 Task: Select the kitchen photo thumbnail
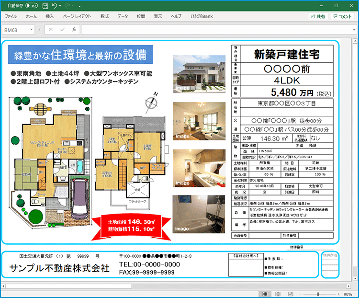[199, 168]
